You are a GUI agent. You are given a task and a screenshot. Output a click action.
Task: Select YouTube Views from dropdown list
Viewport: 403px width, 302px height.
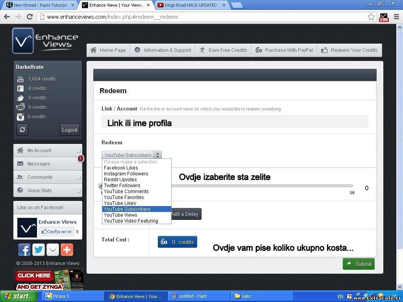pyautogui.click(x=120, y=215)
